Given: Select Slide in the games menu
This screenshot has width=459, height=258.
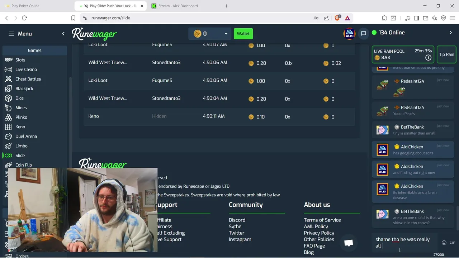Looking at the screenshot, I should [x=20, y=156].
